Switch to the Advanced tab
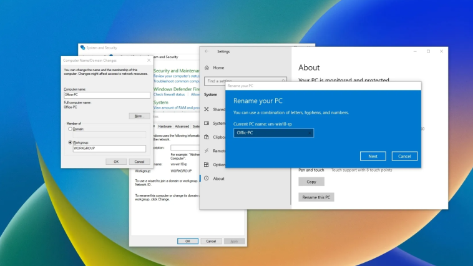The image size is (473, 266). [x=182, y=126]
